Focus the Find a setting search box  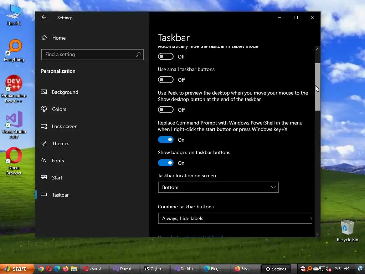(92, 55)
